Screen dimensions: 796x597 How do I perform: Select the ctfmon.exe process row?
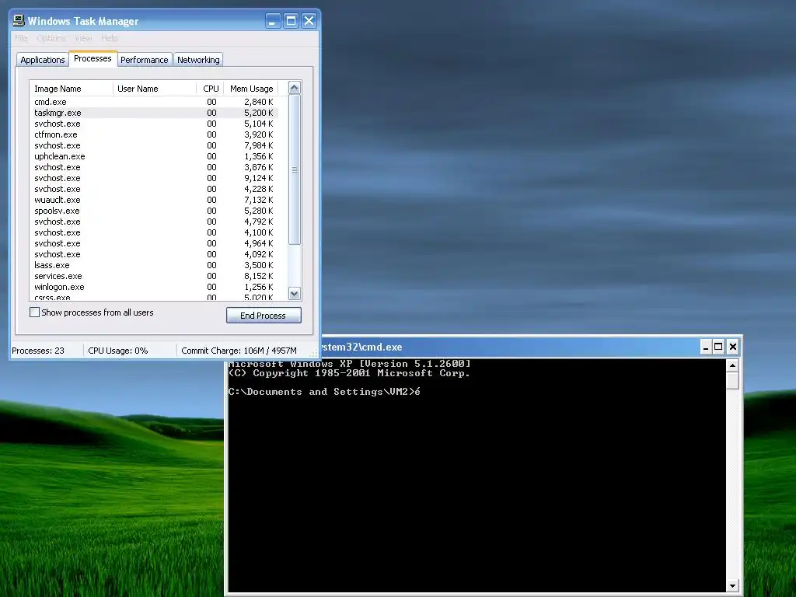(155, 134)
